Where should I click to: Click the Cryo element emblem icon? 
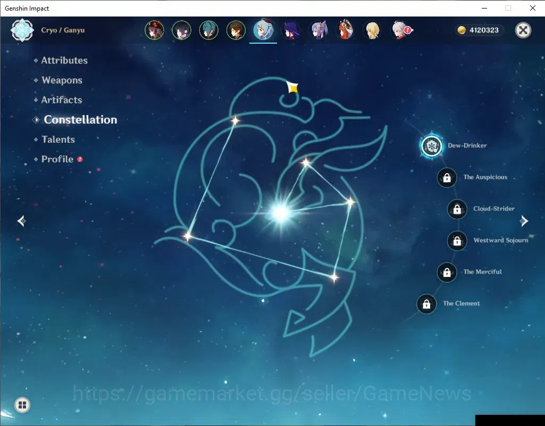(22, 30)
